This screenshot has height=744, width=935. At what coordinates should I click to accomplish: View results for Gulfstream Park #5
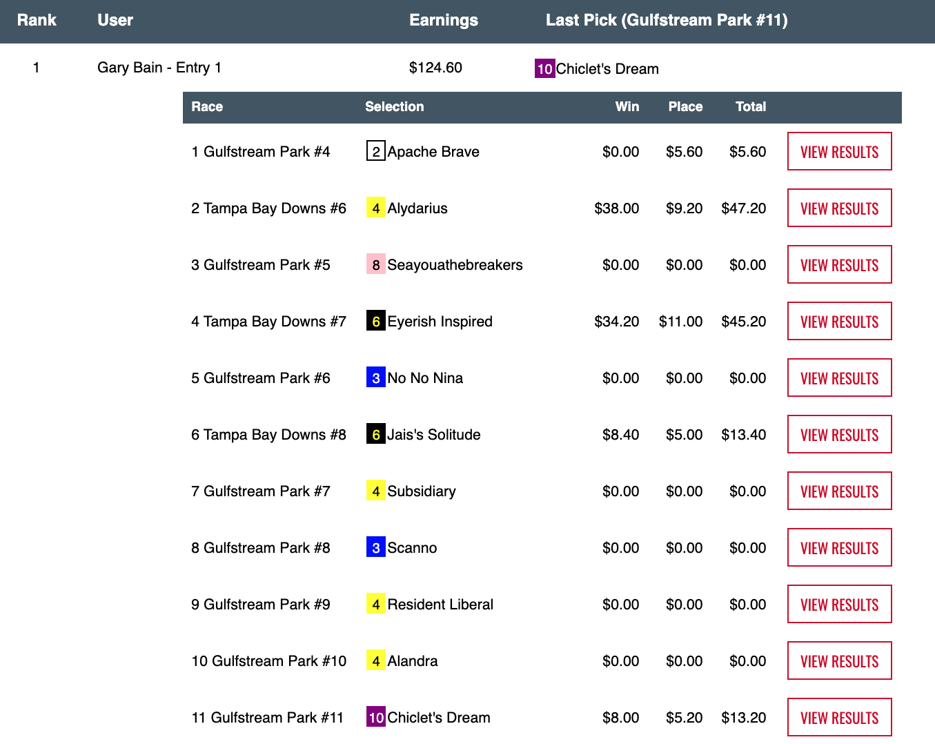tap(839, 265)
